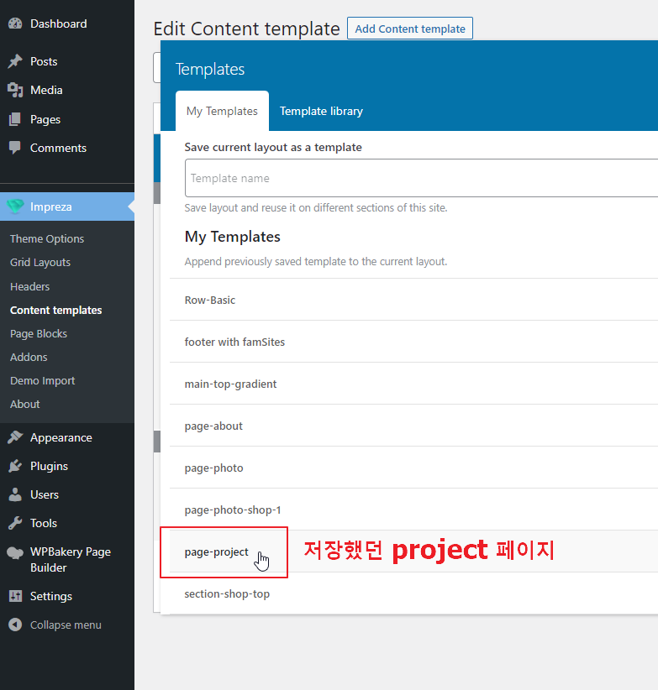Click the Pages icon in sidebar
Screen dimensions: 658x690
point(15,119)
